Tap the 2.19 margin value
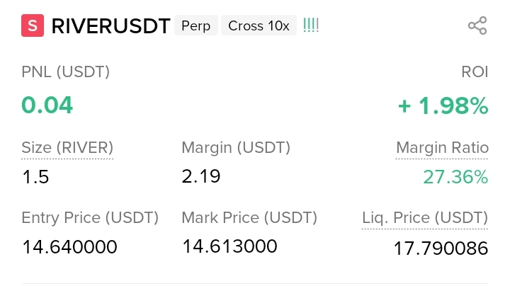This screenshot has width=510, height=286. point(201,176)
